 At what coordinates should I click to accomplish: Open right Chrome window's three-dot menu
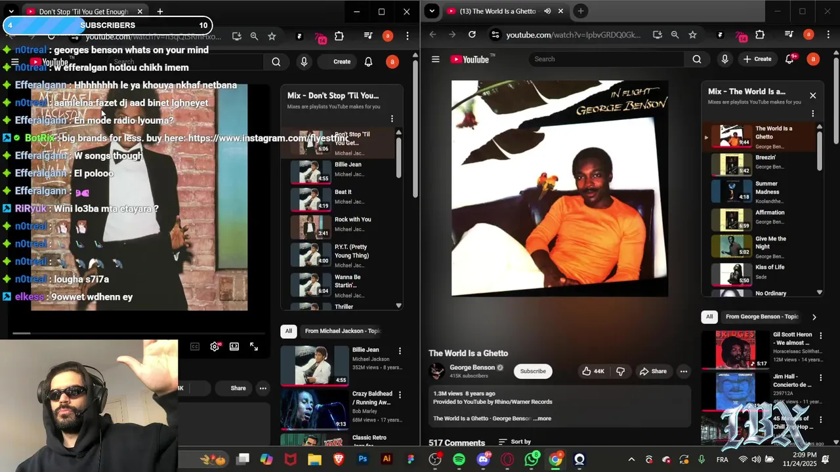click(x=827, y=35)
